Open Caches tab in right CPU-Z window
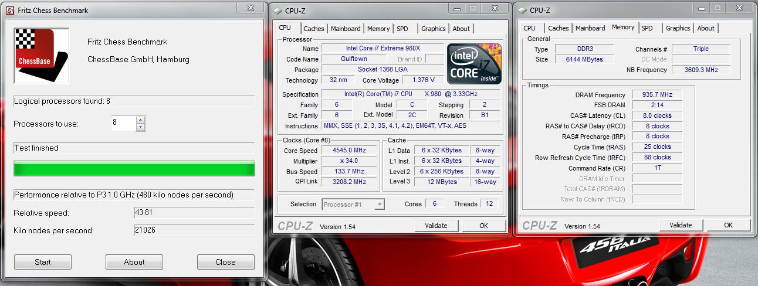The image size is (758, 286). pyautogui.click(x=559, y=28)
